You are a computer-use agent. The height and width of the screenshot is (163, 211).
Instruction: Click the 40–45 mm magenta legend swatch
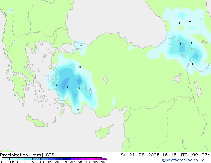point(90,159)
